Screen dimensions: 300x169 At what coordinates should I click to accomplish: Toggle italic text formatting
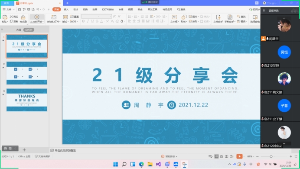(88, 21)
